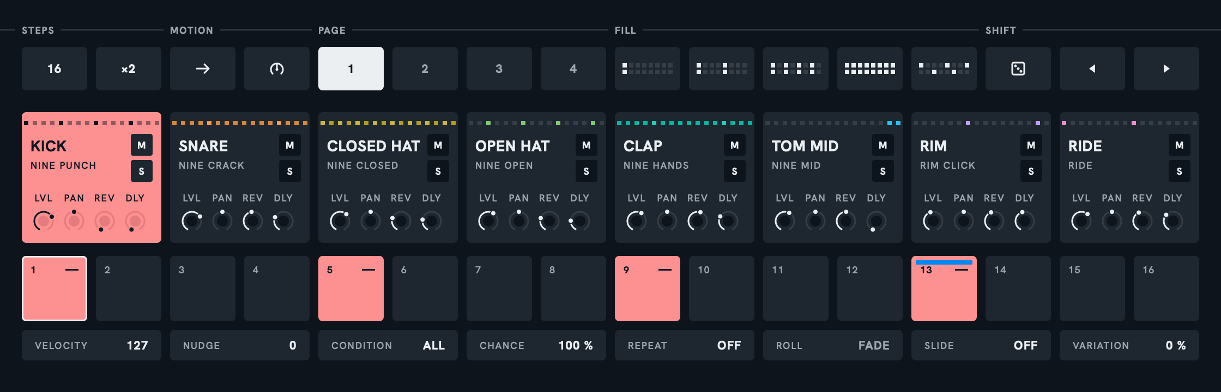Click the ×2 steps multiplier button

tap(129, 69)
